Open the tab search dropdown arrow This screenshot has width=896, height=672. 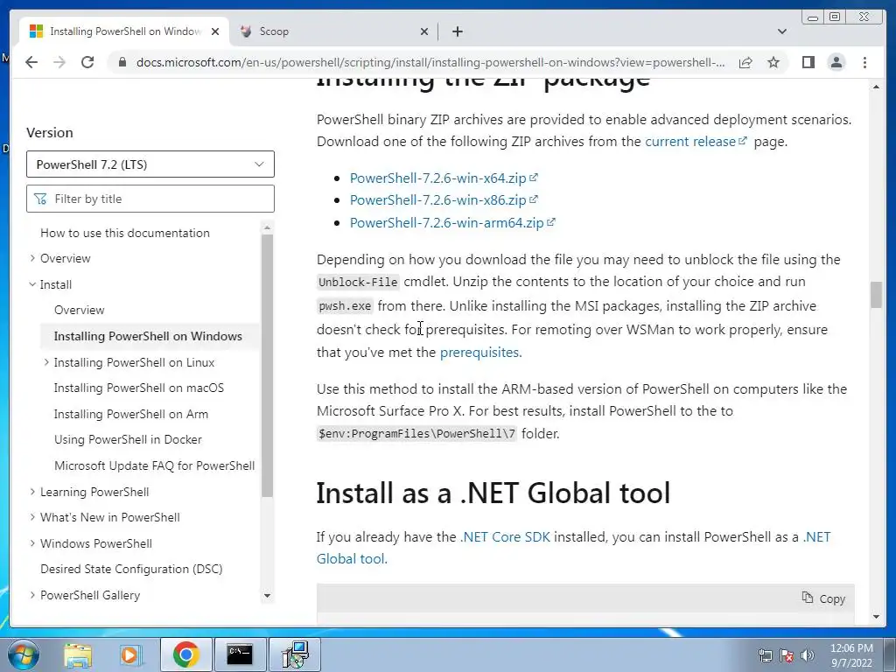pos(781,31)
